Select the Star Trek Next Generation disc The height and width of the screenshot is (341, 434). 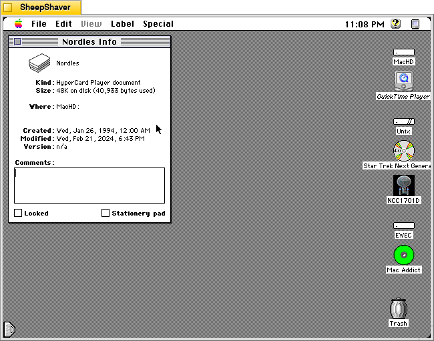[404, 151]
